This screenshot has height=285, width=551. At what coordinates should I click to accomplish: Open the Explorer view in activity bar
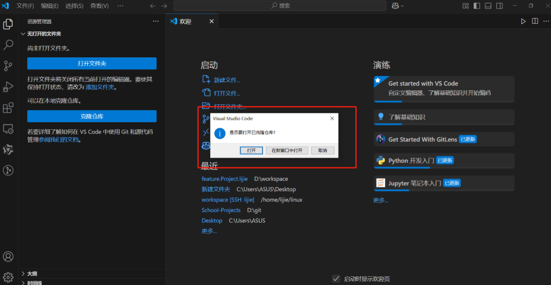pos(8,24)
